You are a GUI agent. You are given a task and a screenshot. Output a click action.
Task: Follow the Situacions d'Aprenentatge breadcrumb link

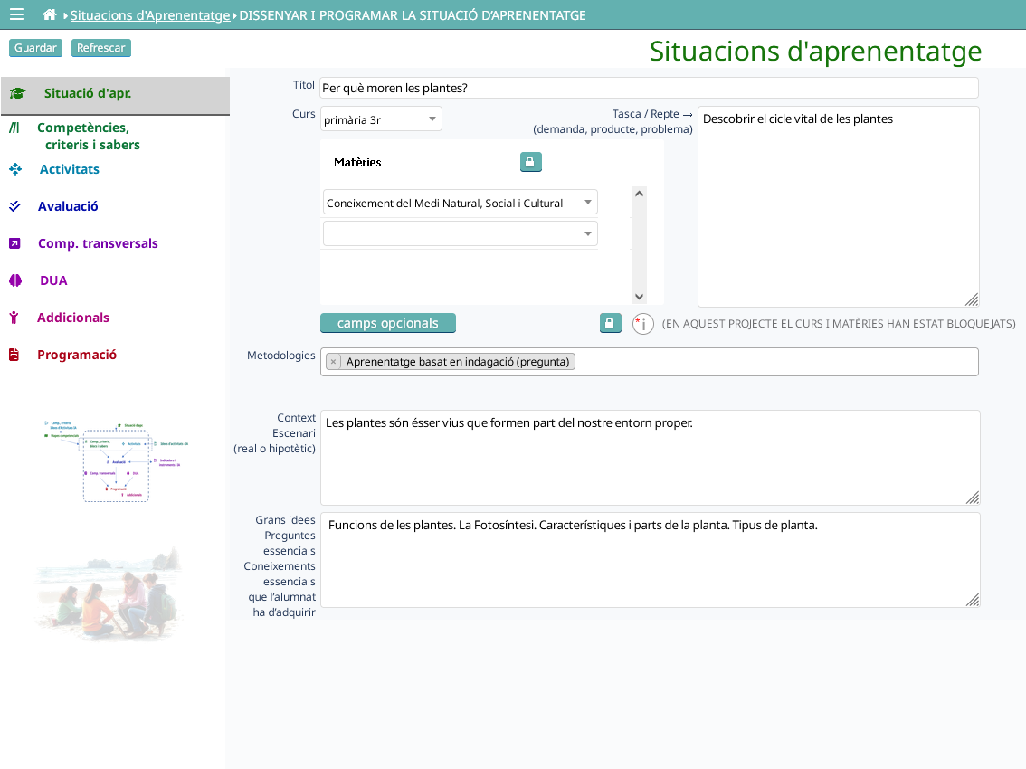click(150, 15)
